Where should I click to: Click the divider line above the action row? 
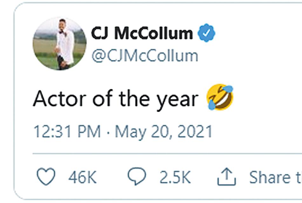coord(167,154)
